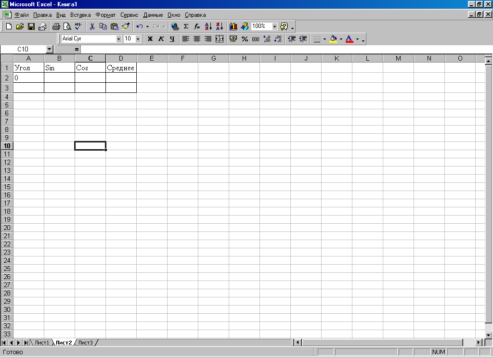Open the Формат menu
493x358 pixels.
tap(105, 15)
